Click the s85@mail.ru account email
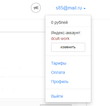This screenshot has height=106, width=110. pyautogui.click(x=69, y=8)
